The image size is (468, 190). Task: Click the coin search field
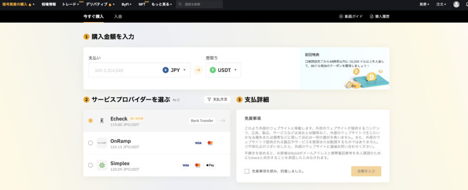pyautogui.click(x=199, y=5)
